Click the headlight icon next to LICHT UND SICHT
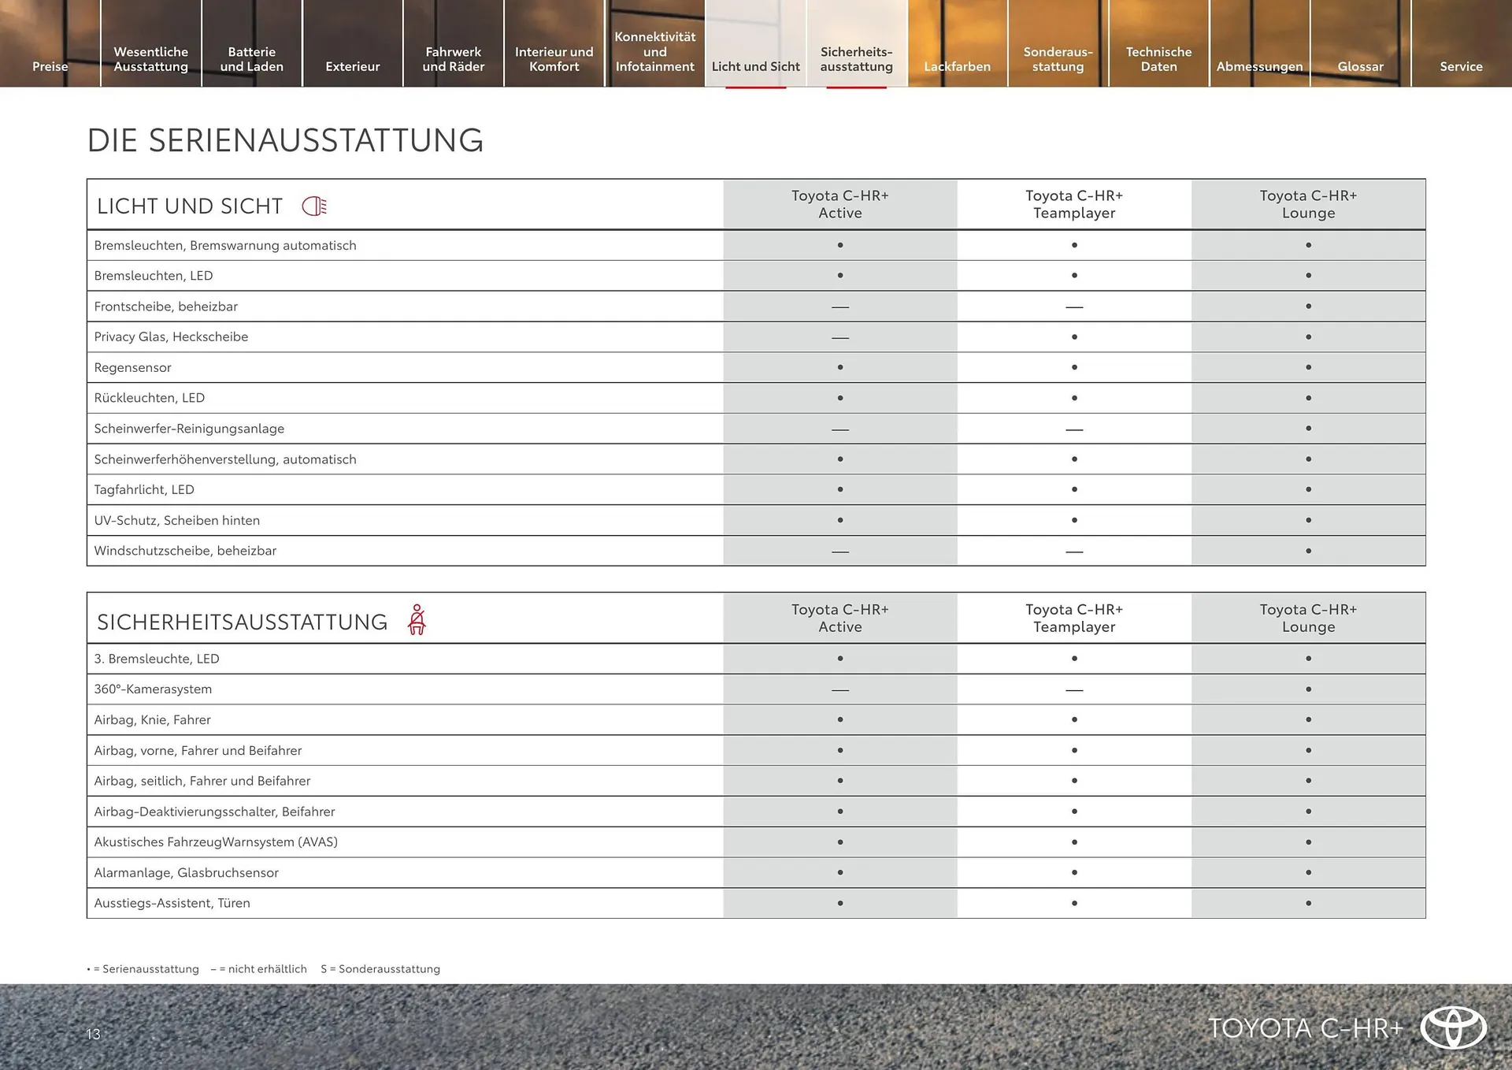 pyautogui.click(x=313, y=205)
